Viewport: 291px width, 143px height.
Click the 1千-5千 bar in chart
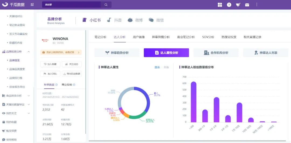216,110
